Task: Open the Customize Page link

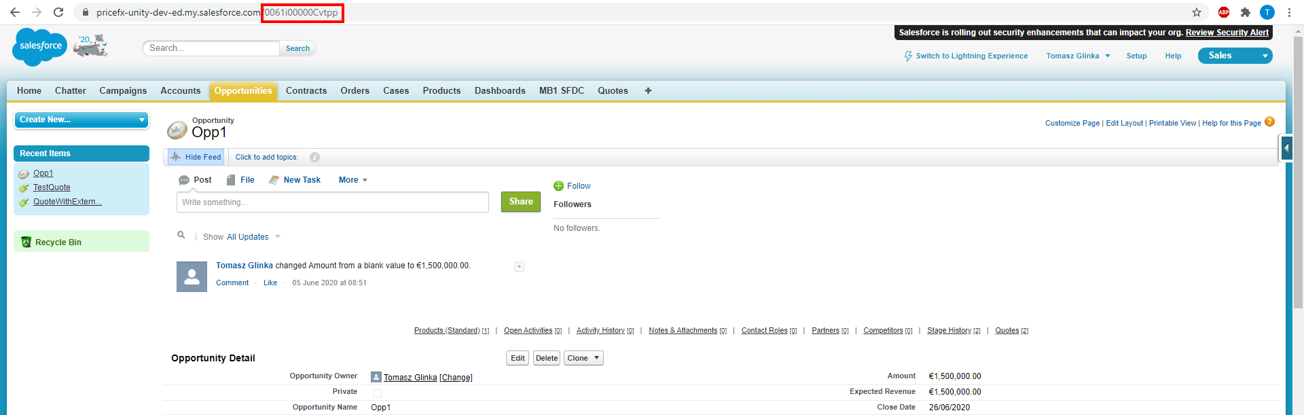Action: coord(1072,123)
